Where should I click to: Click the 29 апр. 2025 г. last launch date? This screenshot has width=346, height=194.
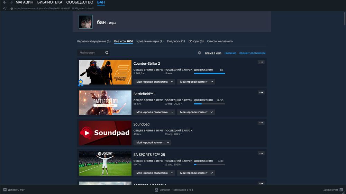173,134
